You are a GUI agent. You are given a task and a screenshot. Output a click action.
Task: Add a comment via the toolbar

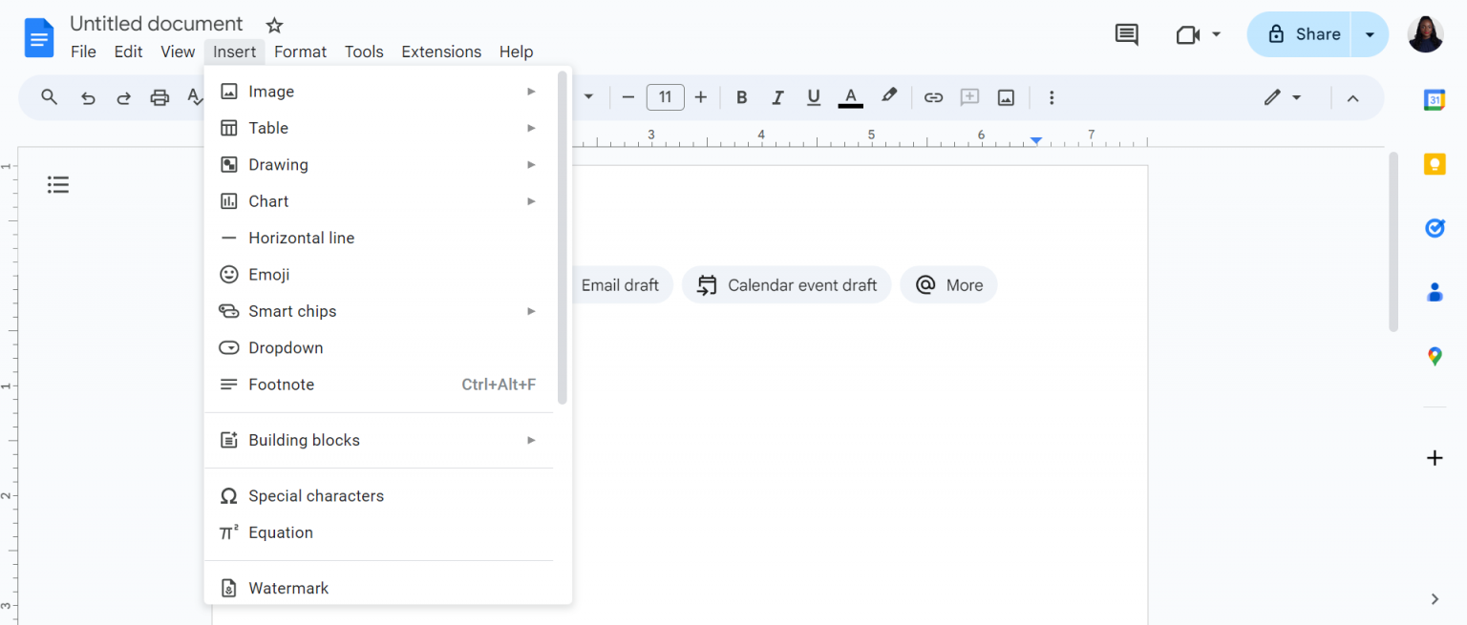[x=969, y=96]
